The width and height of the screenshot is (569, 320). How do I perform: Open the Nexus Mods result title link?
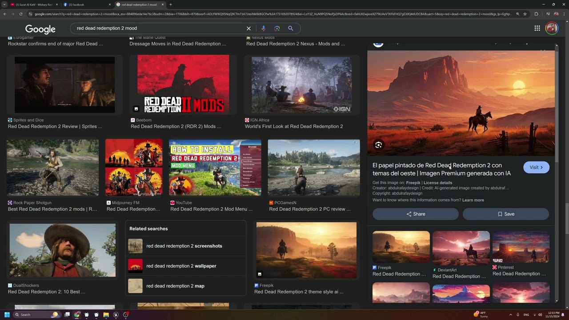point(296,44)
